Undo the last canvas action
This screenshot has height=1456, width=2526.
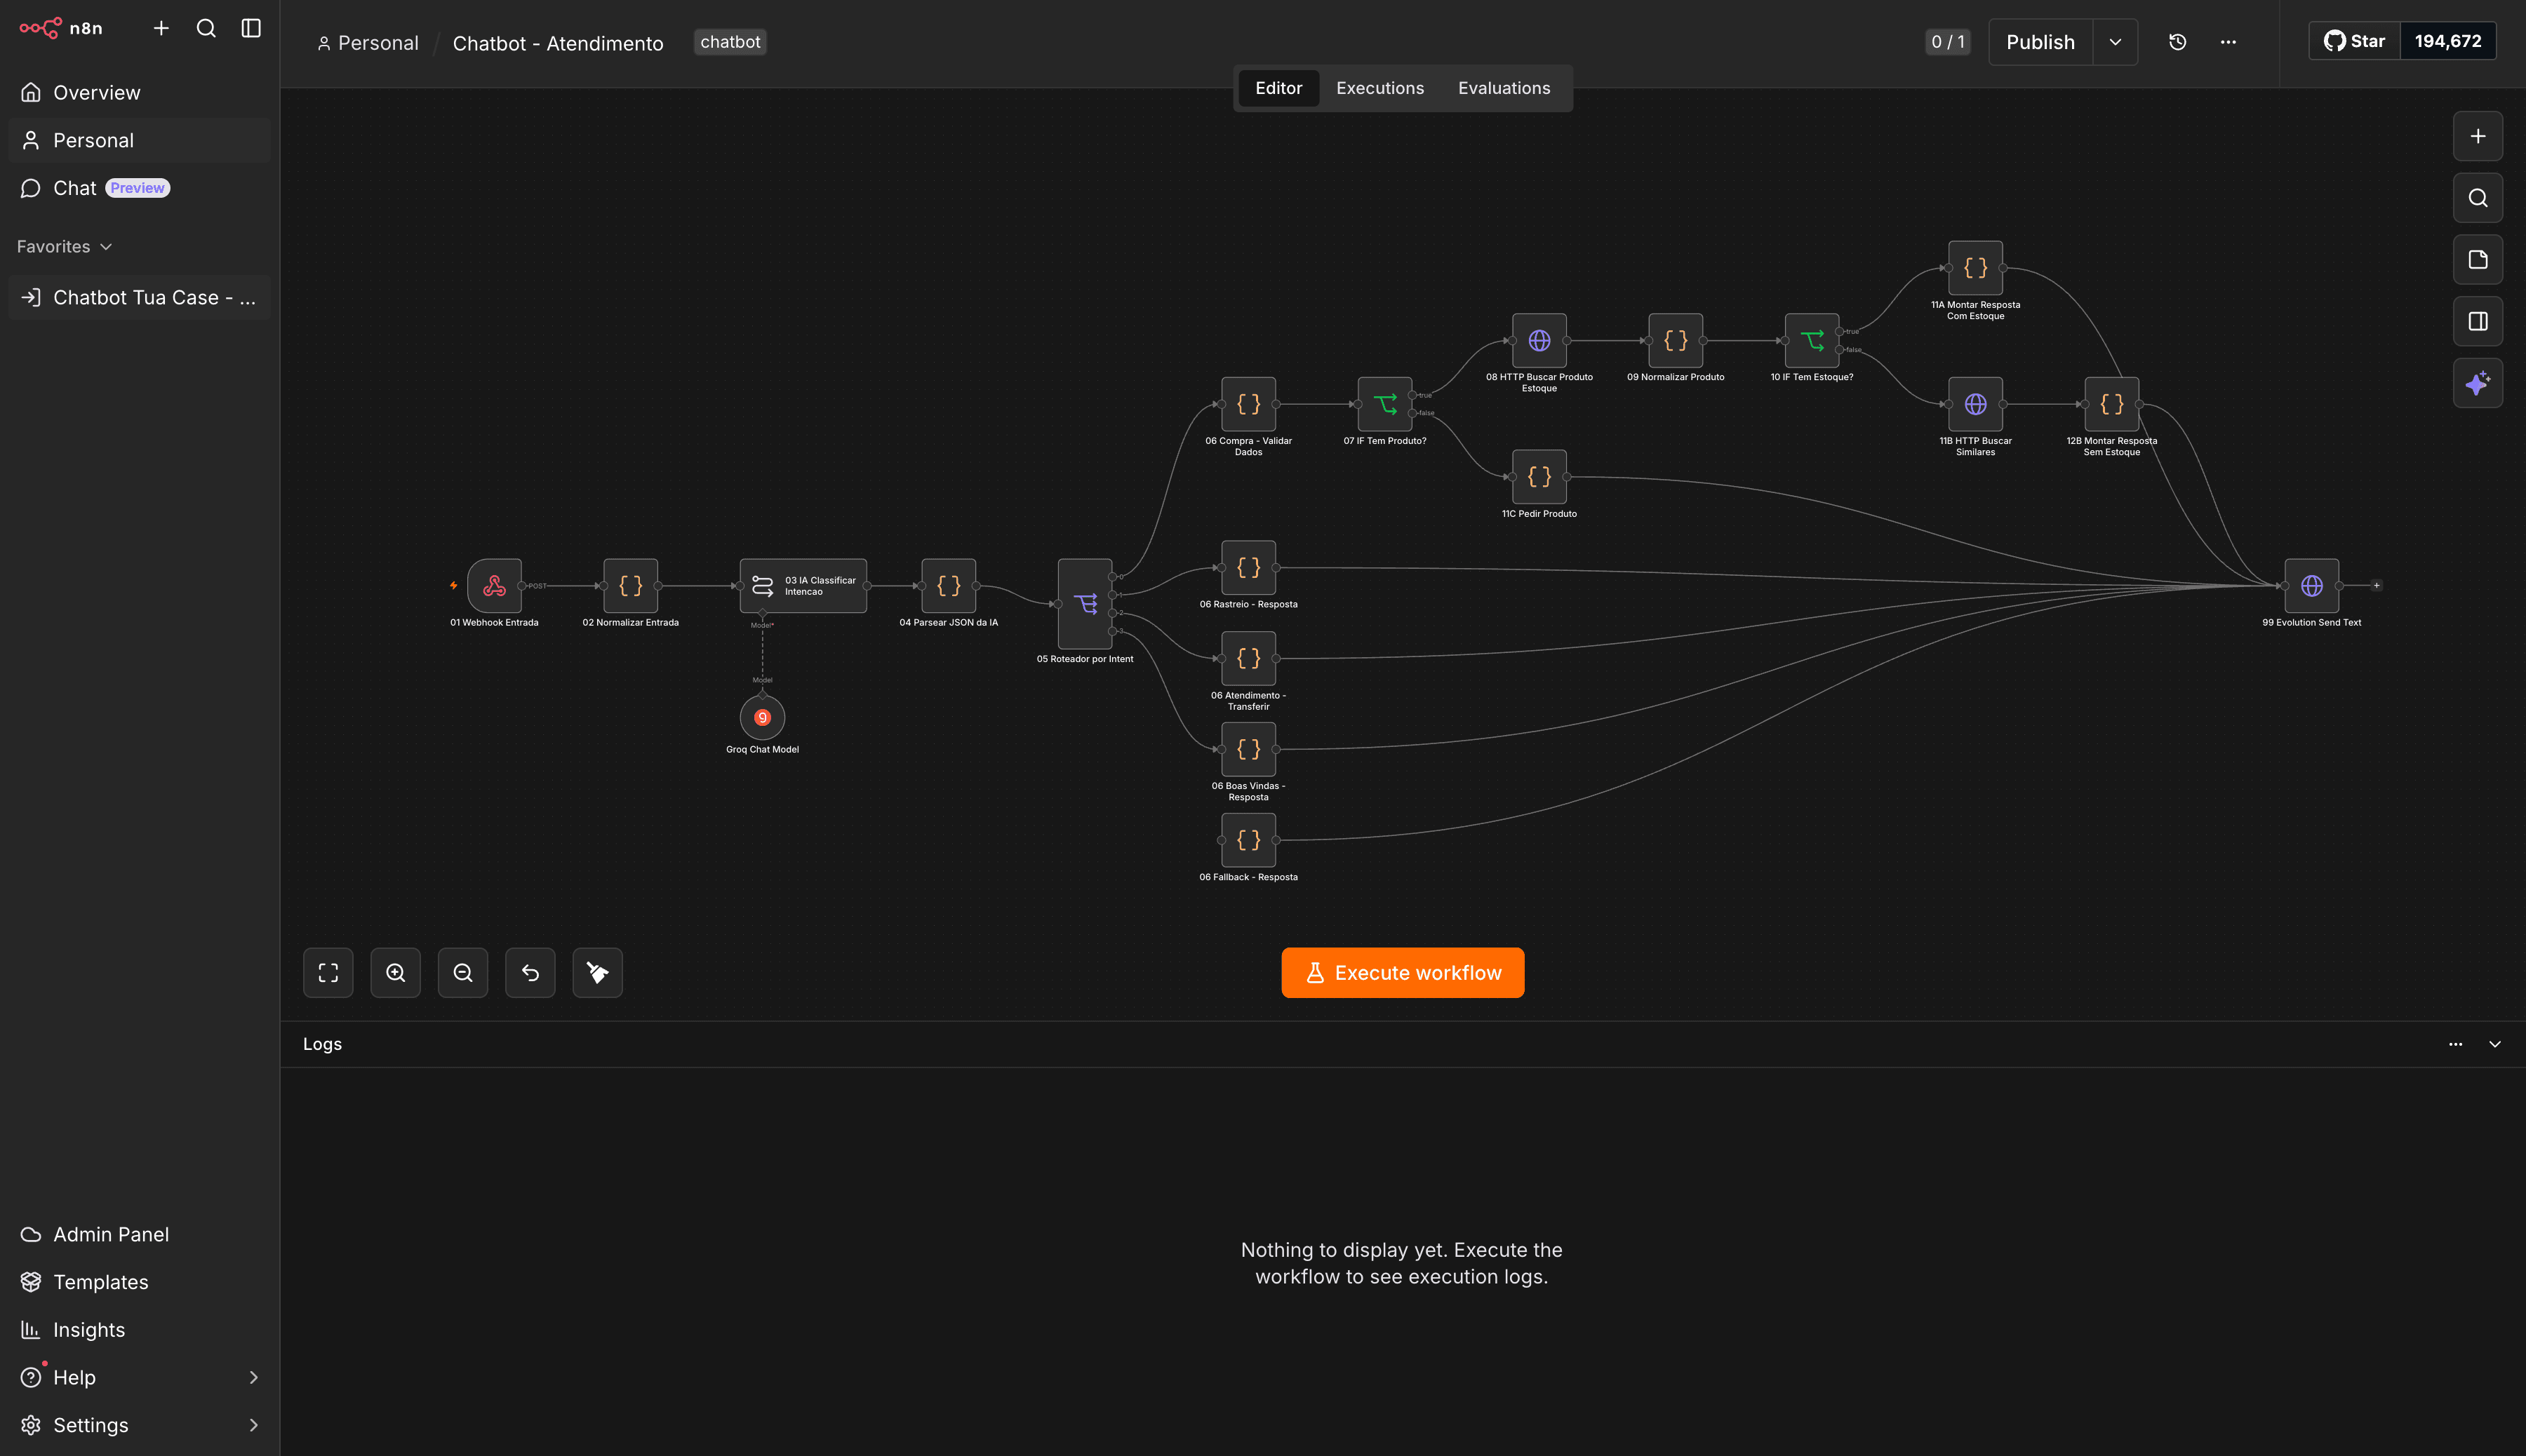530,973
